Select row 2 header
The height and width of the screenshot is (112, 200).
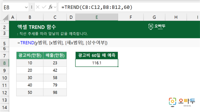coord(4,27)
